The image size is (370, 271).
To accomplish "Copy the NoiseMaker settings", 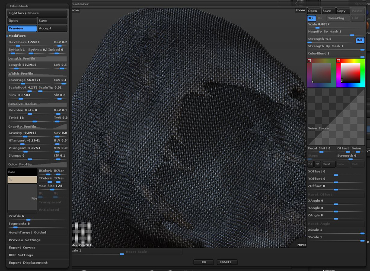I will point(343,11).
